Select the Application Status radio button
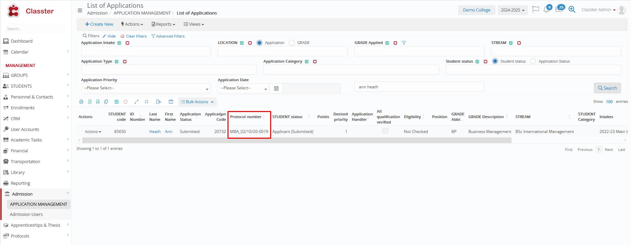Image resolution: width=631 pixels, height=245 pixels. (x=533, y=61)
